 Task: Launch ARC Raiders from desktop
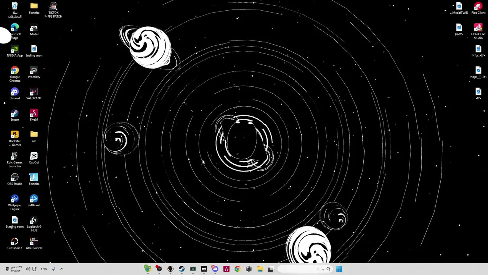click(x=34, y=244)
